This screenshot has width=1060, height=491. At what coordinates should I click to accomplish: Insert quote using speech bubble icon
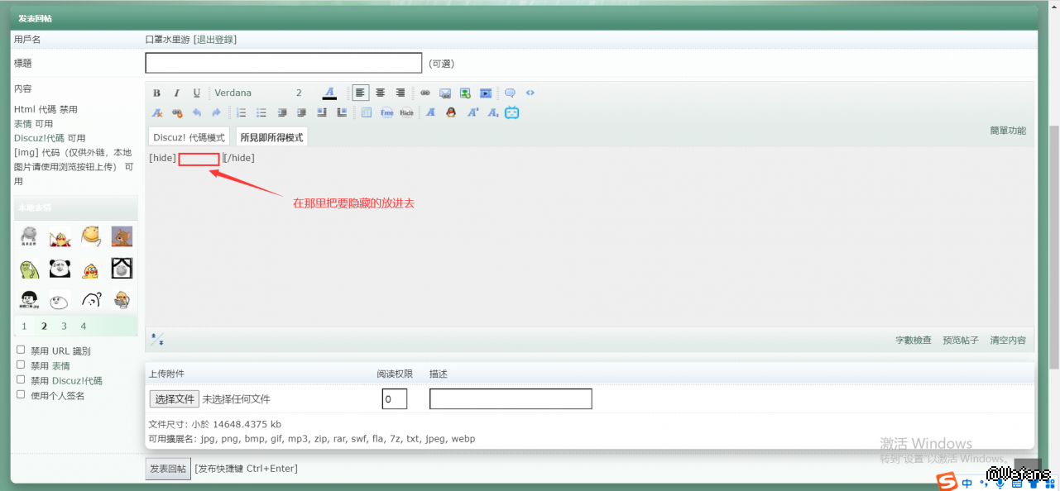(x=510, y=93)
